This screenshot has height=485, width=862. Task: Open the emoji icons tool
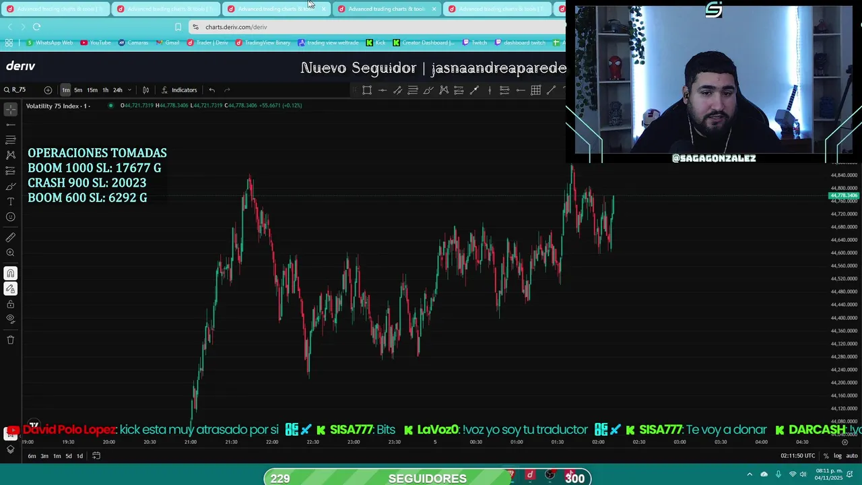click(x=10, y=217)
